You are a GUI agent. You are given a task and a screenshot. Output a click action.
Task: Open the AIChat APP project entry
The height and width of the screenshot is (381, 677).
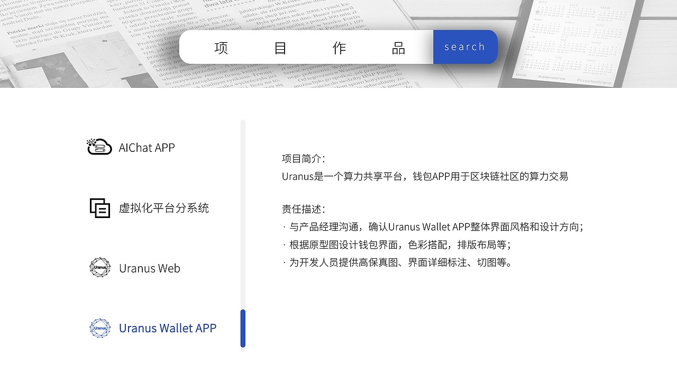147,147
